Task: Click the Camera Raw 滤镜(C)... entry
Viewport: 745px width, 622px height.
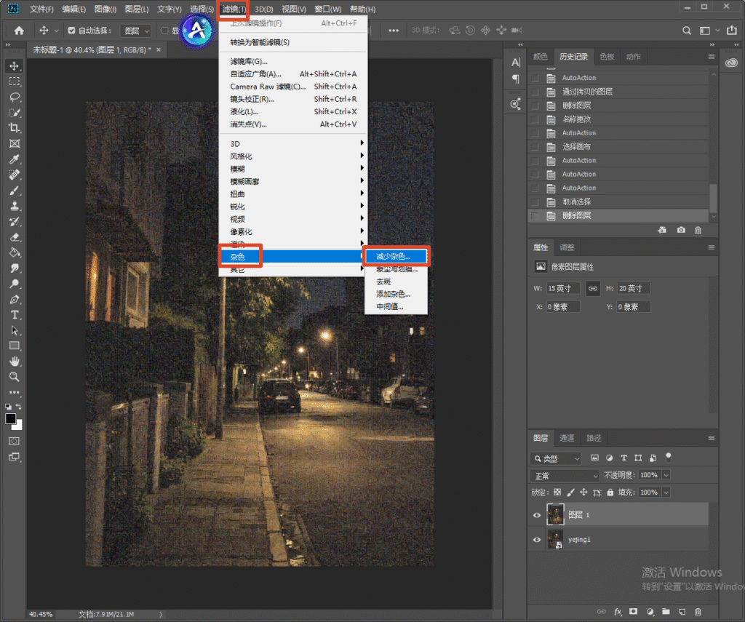Action: [292, 87]
